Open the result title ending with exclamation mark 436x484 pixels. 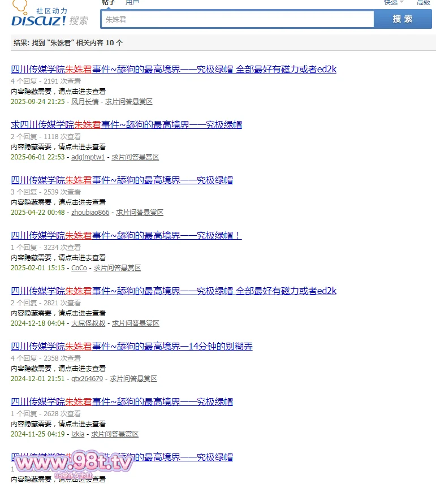(126, 236)
